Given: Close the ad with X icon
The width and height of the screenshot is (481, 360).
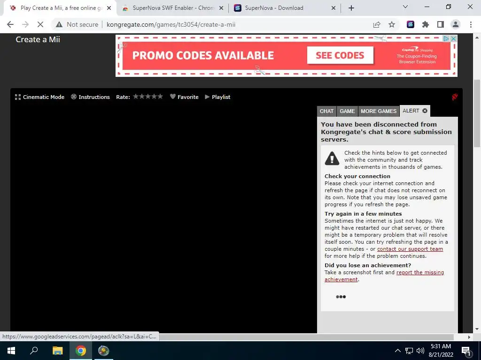Looking at the screenshot, I should coord(453,38).
